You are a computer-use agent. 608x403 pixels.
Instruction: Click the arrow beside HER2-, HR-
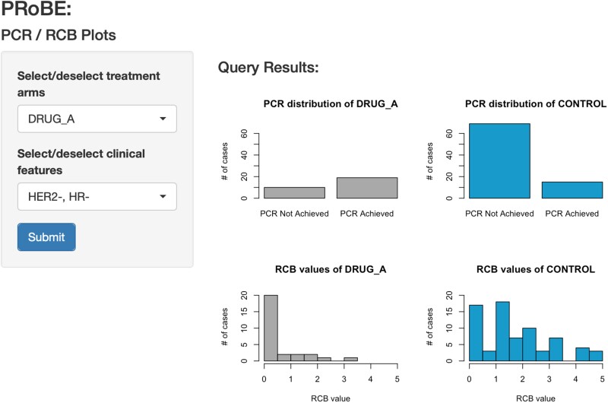163,197
